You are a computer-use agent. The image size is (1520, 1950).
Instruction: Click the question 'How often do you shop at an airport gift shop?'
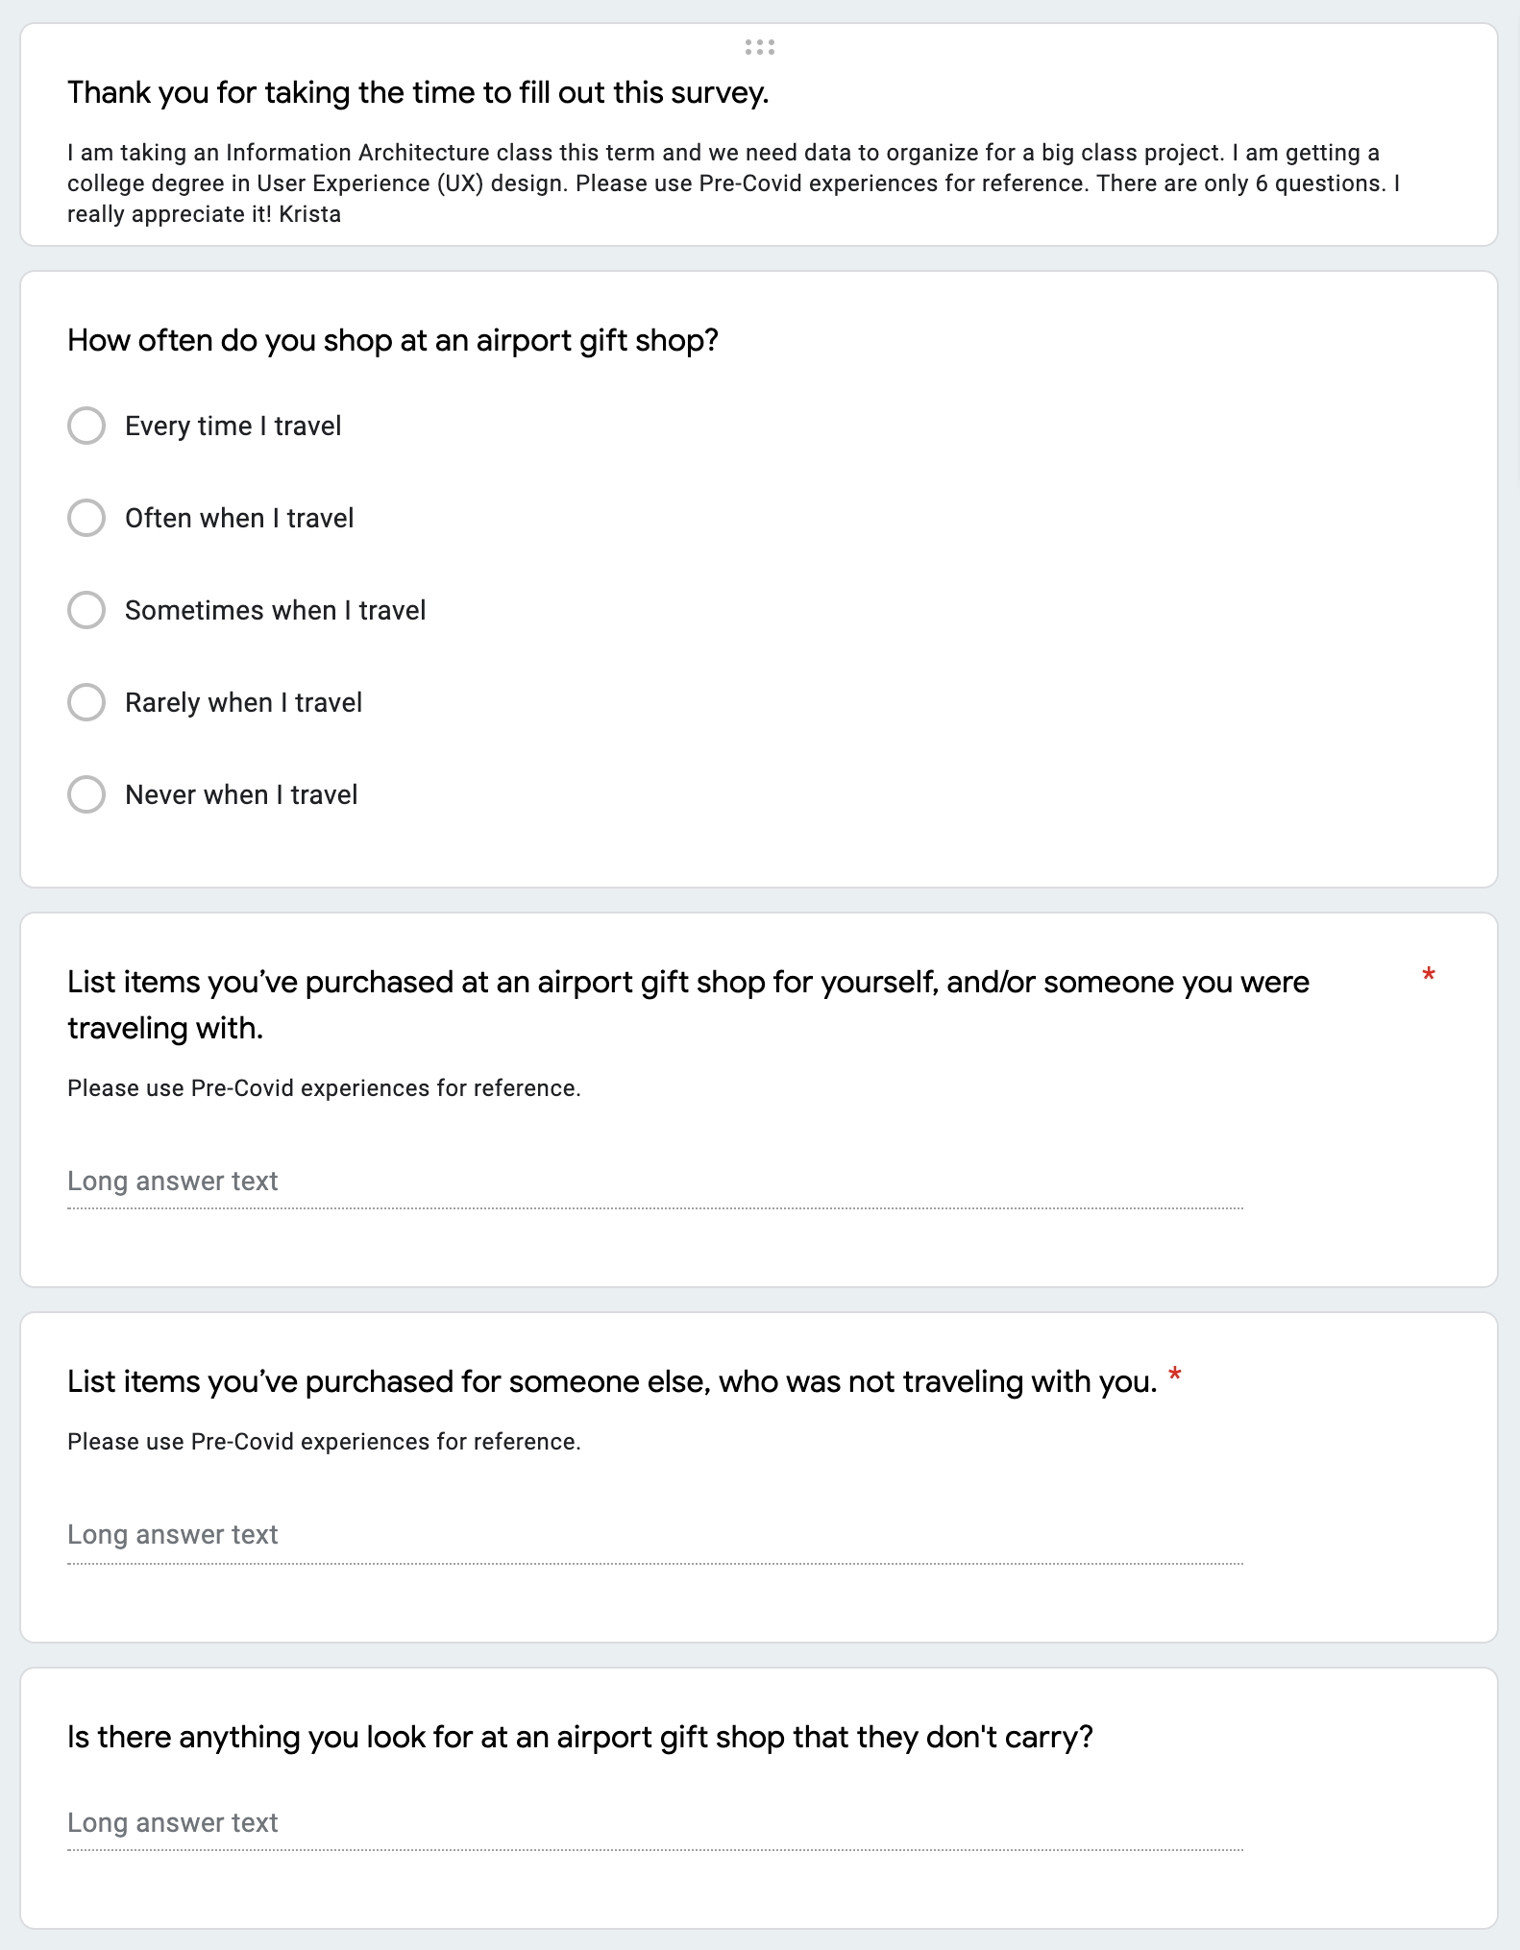pos(392,341)
